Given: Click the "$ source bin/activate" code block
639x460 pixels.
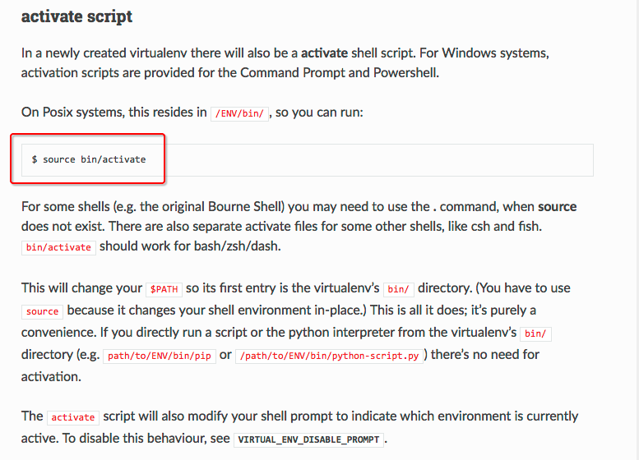Looking at the screenshot, I should click(89, 159).
